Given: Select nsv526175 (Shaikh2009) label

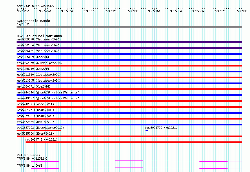Looking at the screenshot, I should point(35,110).
